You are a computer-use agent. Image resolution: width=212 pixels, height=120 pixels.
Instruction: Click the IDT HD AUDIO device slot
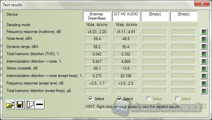[x=126, y=16]
